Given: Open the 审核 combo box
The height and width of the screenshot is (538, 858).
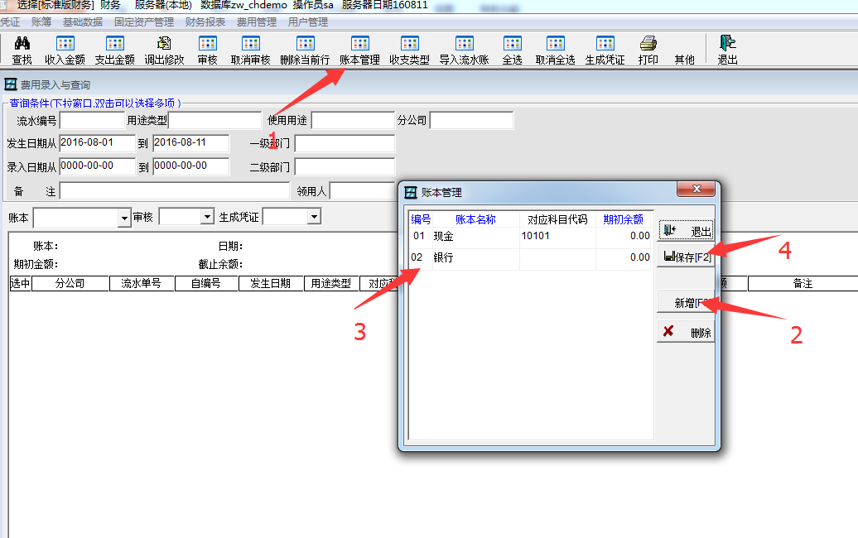Looking at the screenshot, I should tap(208, 218).
